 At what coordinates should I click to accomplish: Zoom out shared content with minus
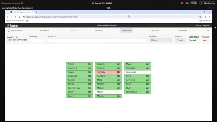tap(102, 8)
